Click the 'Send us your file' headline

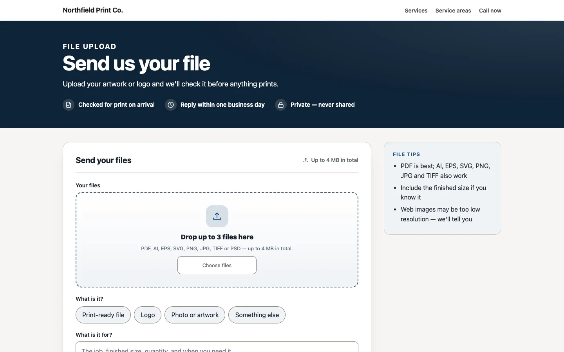pyautogui.click(x=136, y=63)
